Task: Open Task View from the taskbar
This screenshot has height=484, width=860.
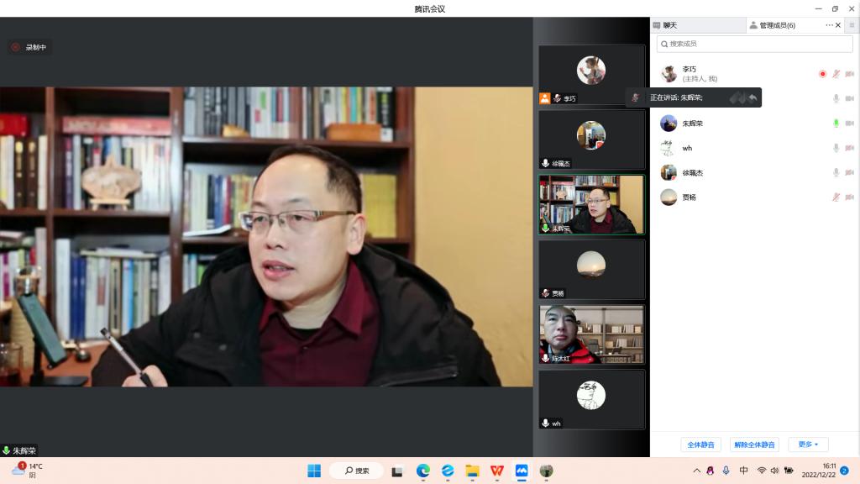Action: click(x=397, y=471)
